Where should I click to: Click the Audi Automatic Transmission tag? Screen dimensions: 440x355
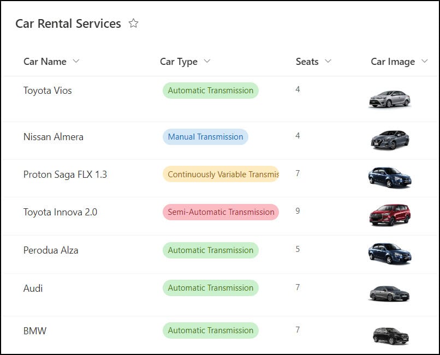click(211, 288)
